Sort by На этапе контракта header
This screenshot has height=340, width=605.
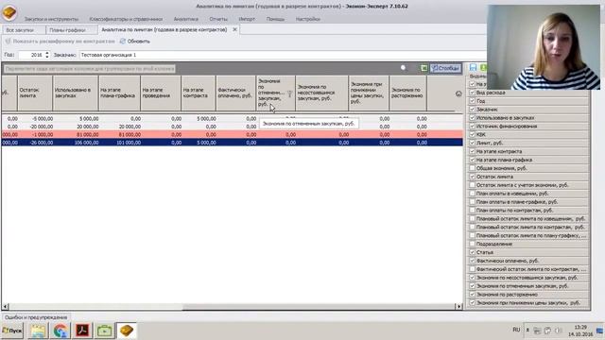coord(199,93)
